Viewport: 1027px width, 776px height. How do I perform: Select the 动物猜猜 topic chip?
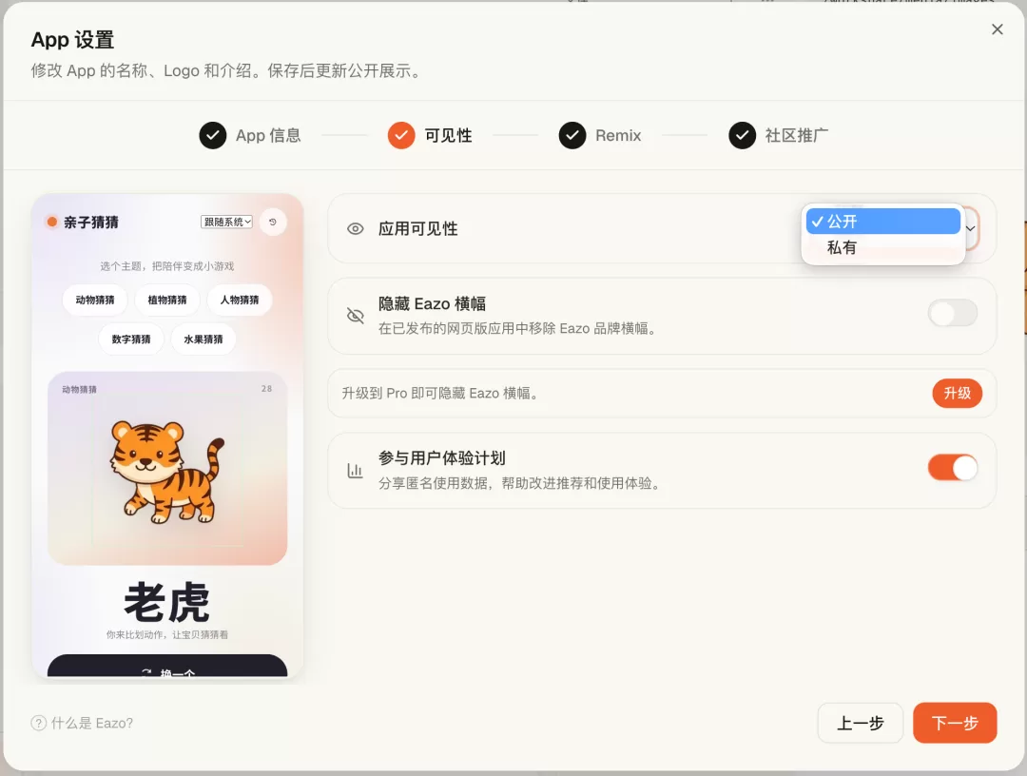pos(95,300)
